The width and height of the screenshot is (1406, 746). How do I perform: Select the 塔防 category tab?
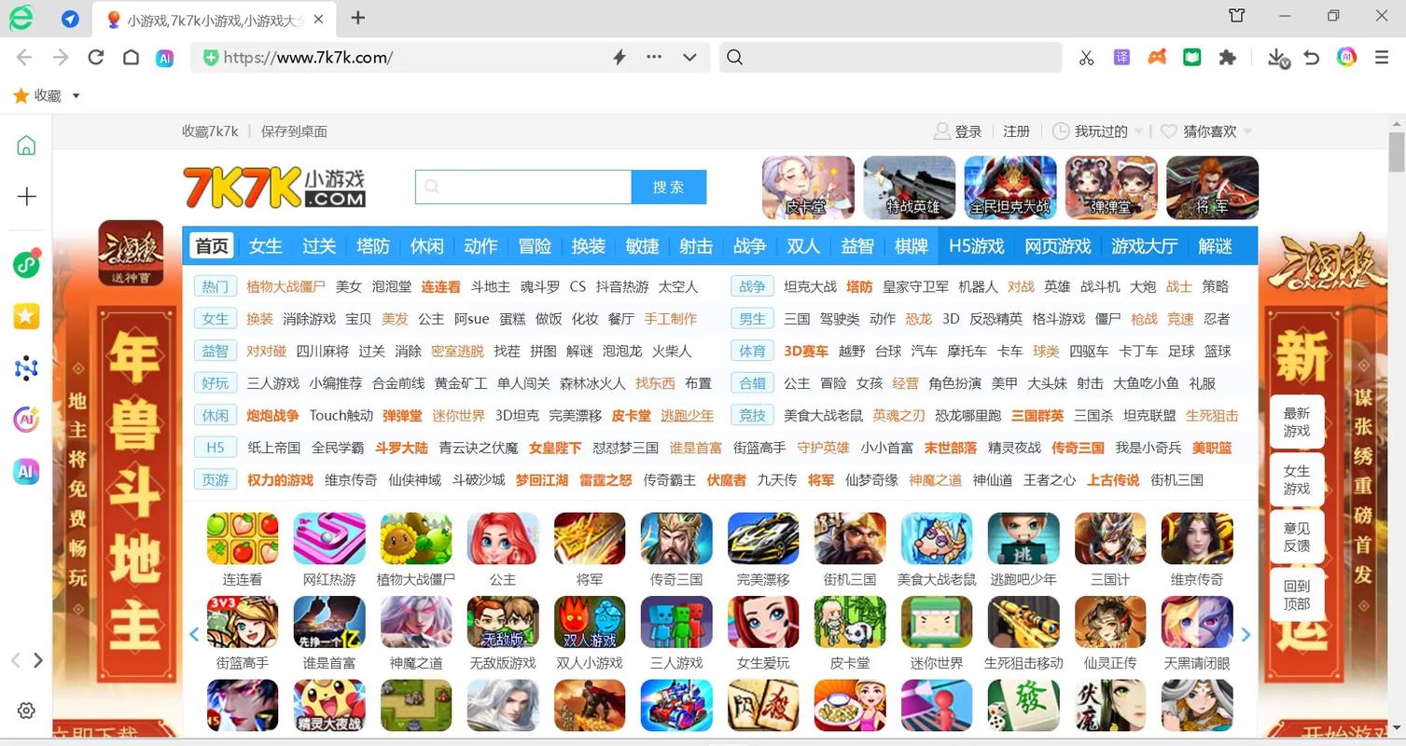tap(372, 245)
